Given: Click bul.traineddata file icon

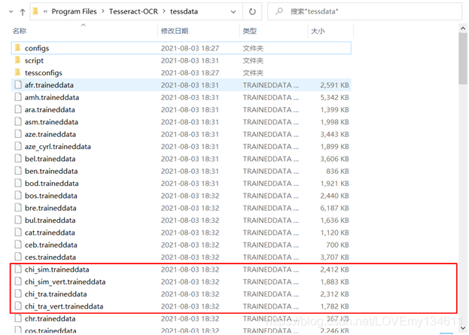Looking at the screenshot, I should [x=18, y=220].
